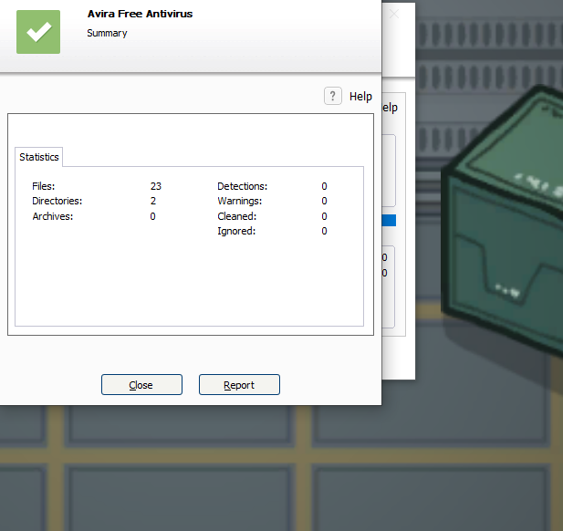Close the background window with its X
This screenshot has width=563, height=531.
394,15
